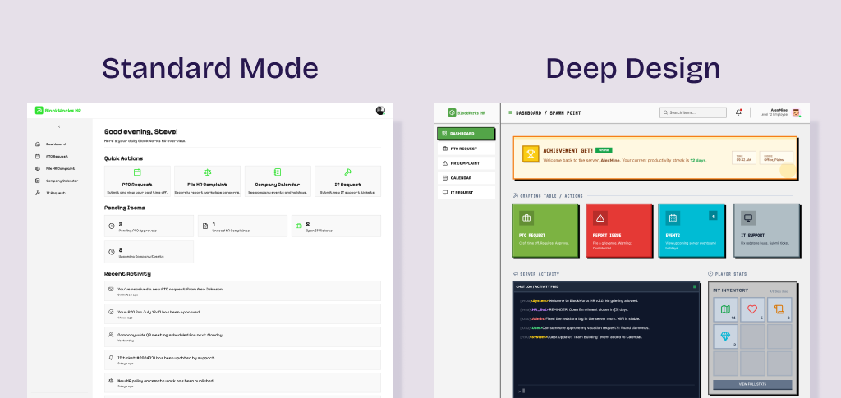Open the red Report Issue card
Screen dimensions: 841x398
(618, 226)
